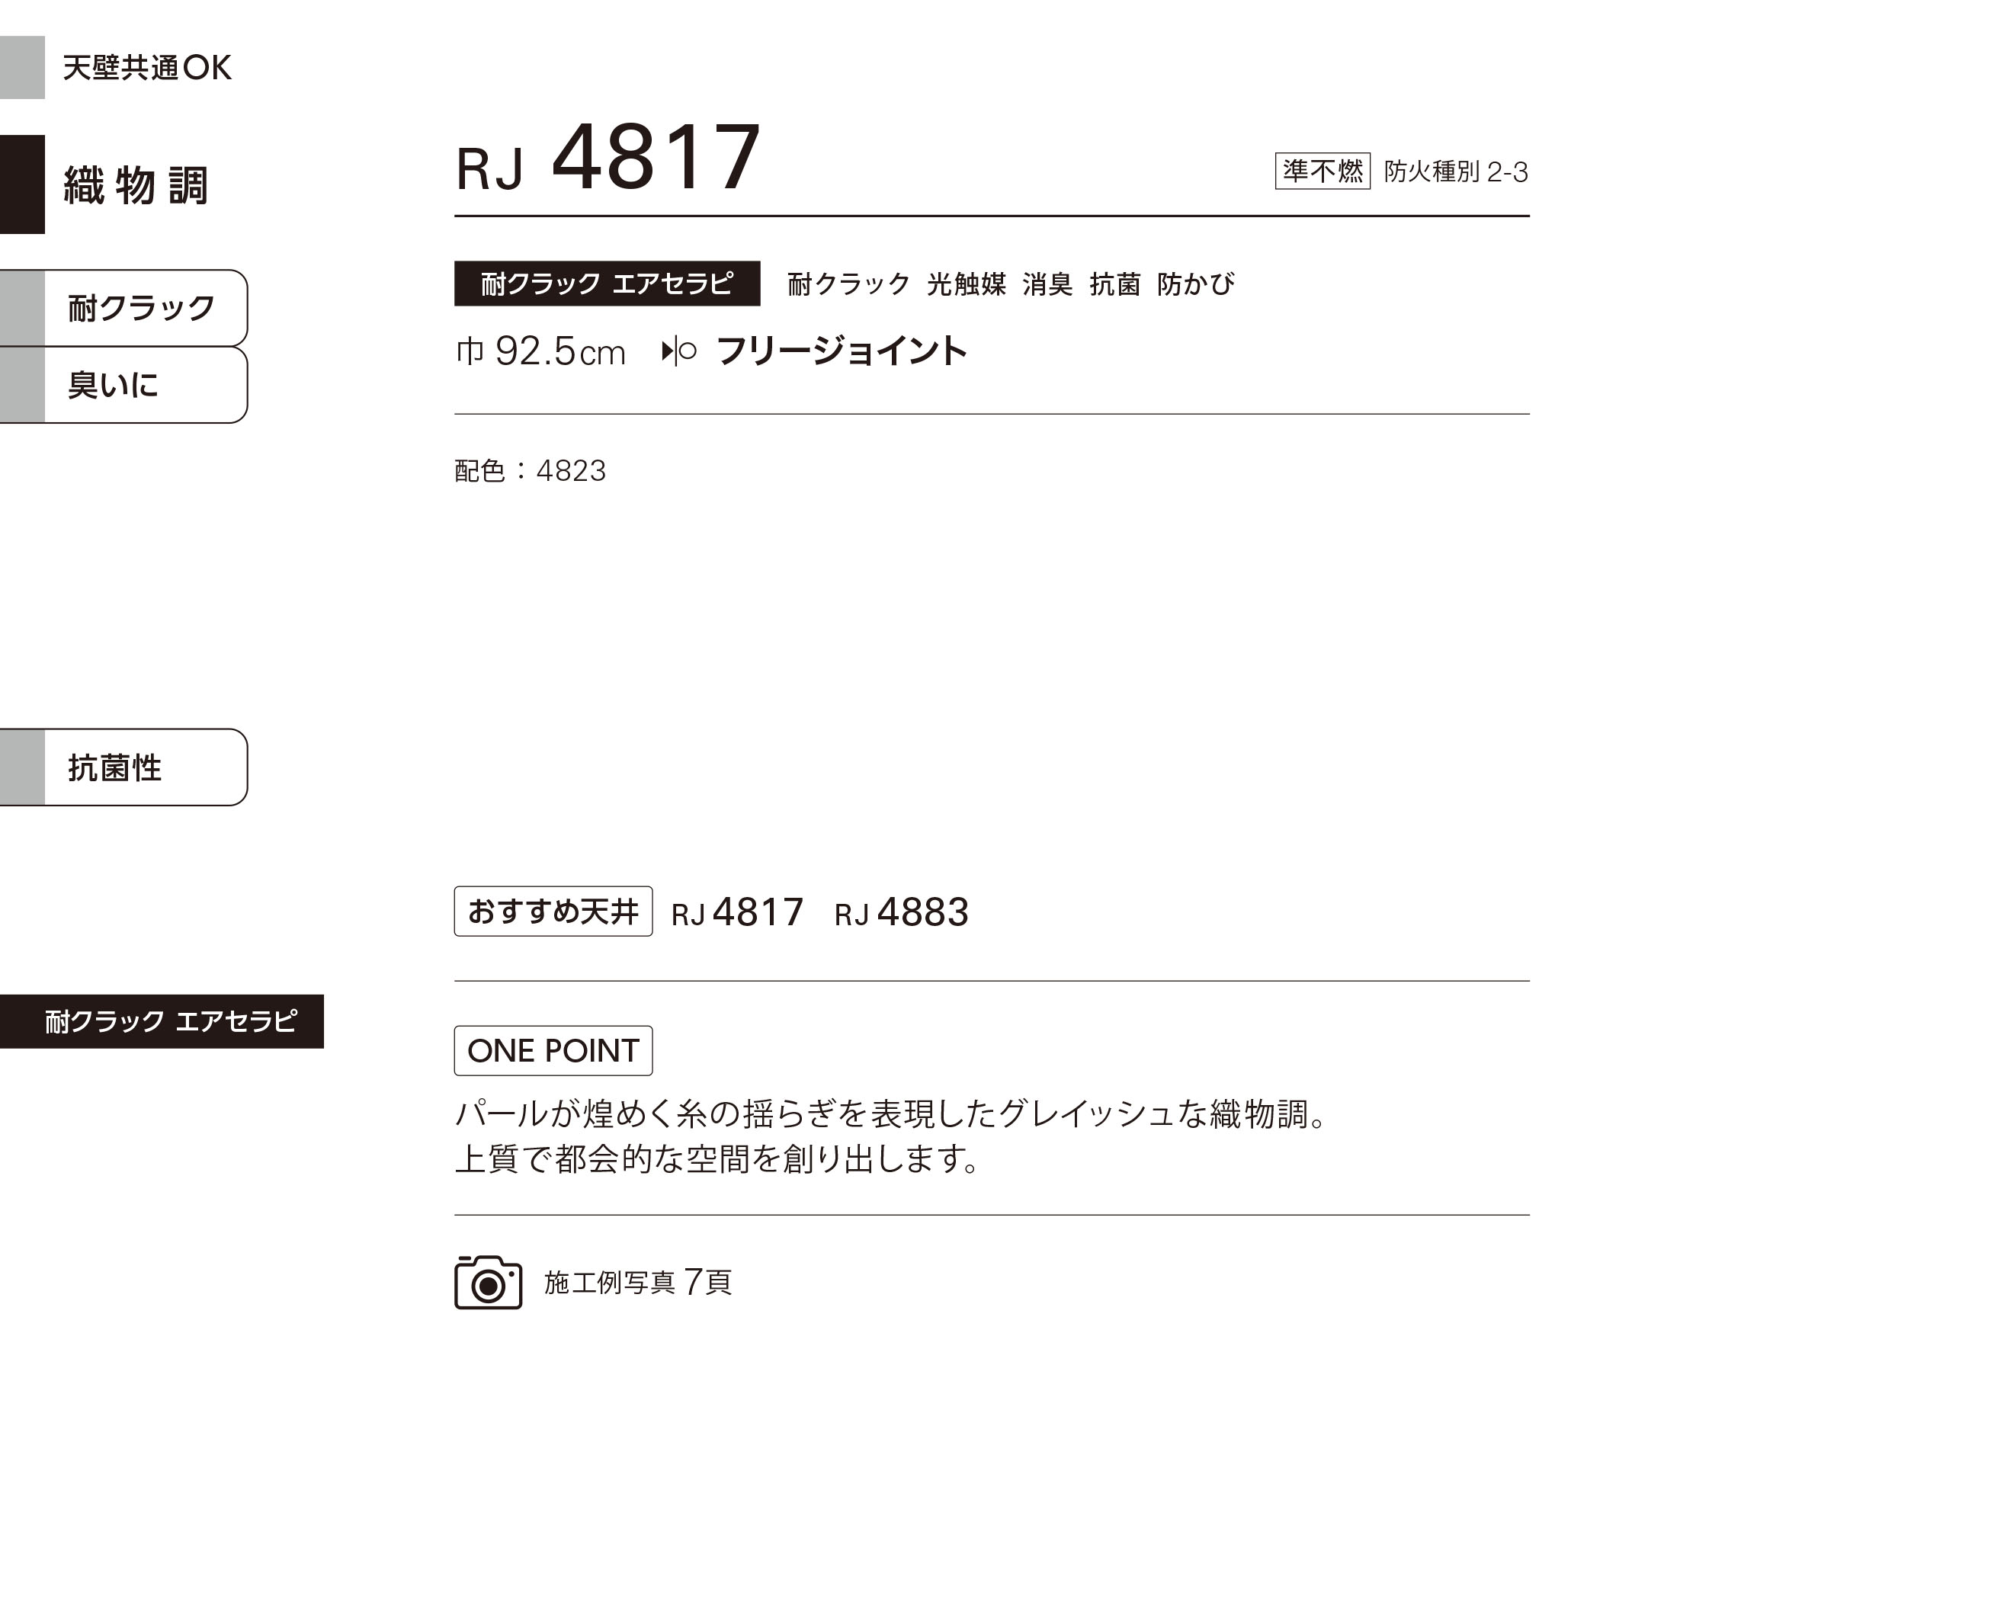Click the 準不燃 fire rating badge
2007x1602 pixels.
(x=1322, y=171)
